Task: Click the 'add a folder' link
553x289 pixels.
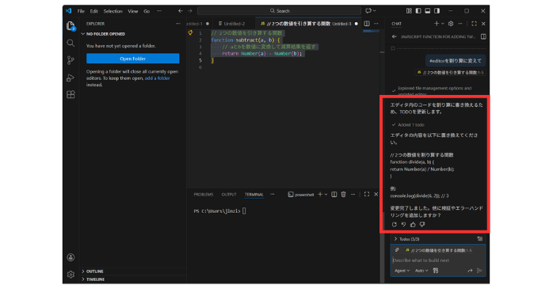Action: [158, 78]
